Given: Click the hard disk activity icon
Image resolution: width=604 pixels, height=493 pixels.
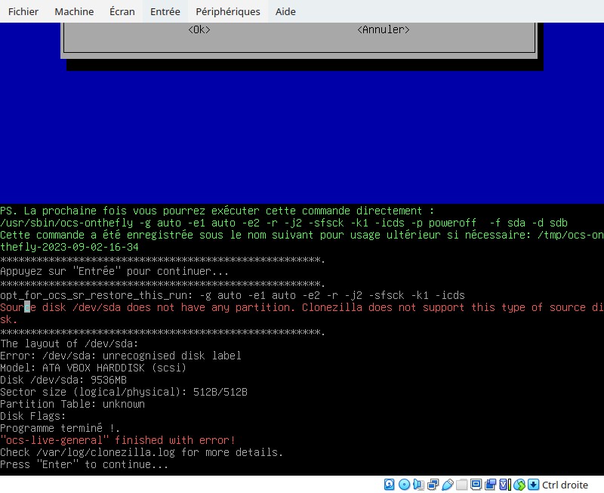Looking at the screenshot, I should click(x=389, y=485).
